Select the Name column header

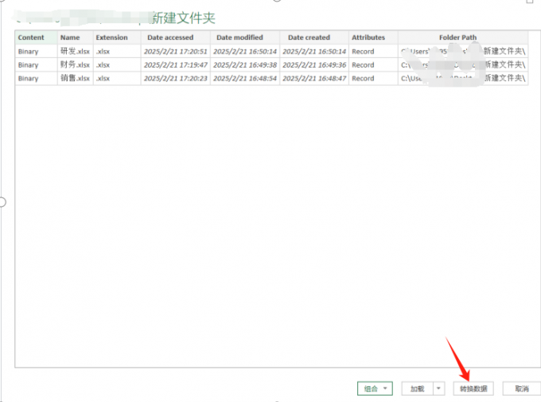70,37
